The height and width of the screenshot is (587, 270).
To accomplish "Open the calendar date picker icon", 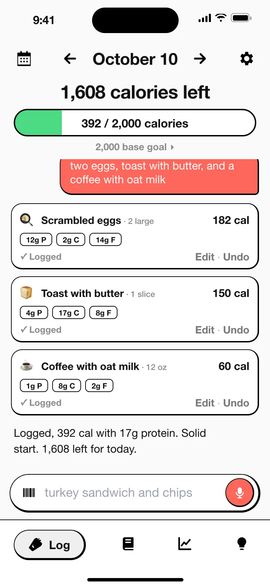I will click(24, 59).
